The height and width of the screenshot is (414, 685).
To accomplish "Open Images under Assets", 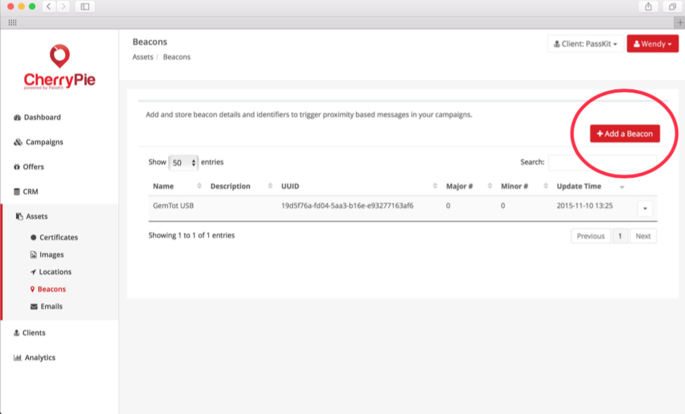I will (52, 254).
